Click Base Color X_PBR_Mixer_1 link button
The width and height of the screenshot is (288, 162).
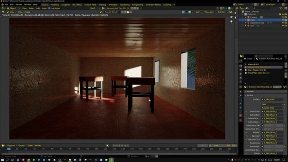tap(272, 111)
